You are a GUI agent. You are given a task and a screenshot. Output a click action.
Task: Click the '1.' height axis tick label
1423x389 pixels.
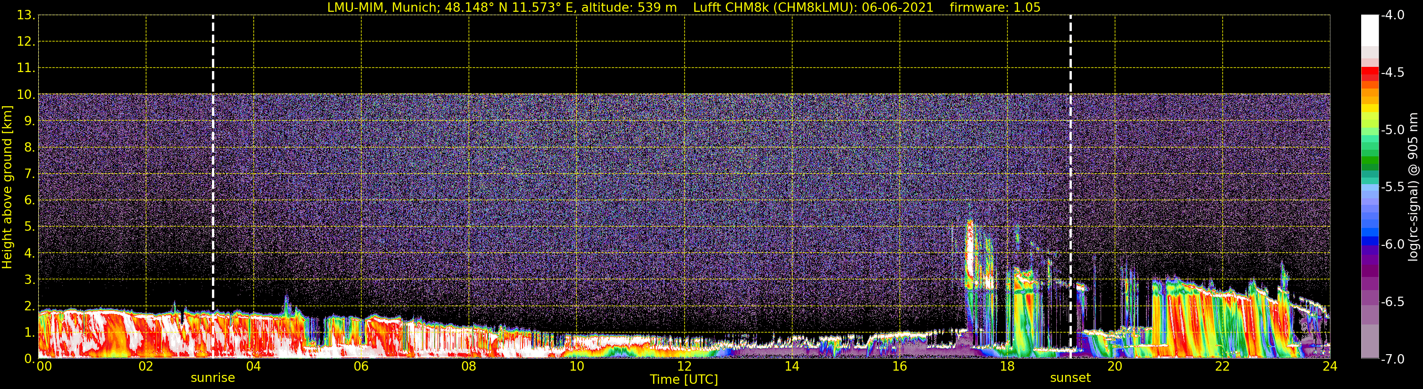coord(30,332)
